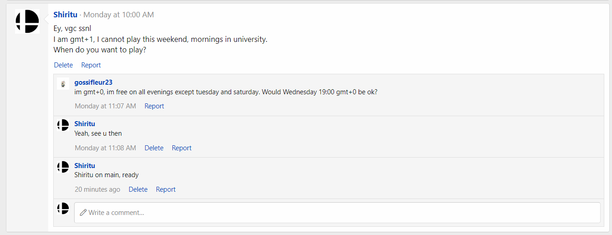Screen dimensions: 612x235
Task: Focus the 'Write a comment...' input field
Action: pyautogui.click(x=337, y=213)
